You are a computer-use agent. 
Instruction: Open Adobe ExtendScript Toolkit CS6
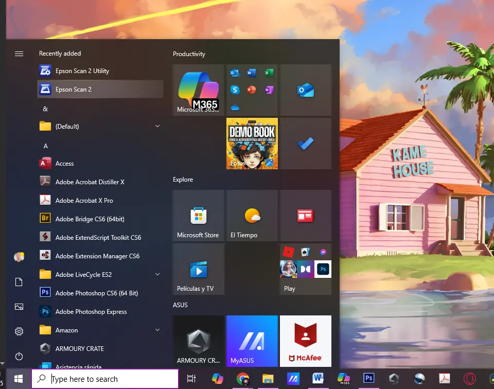tap(100, 238)
